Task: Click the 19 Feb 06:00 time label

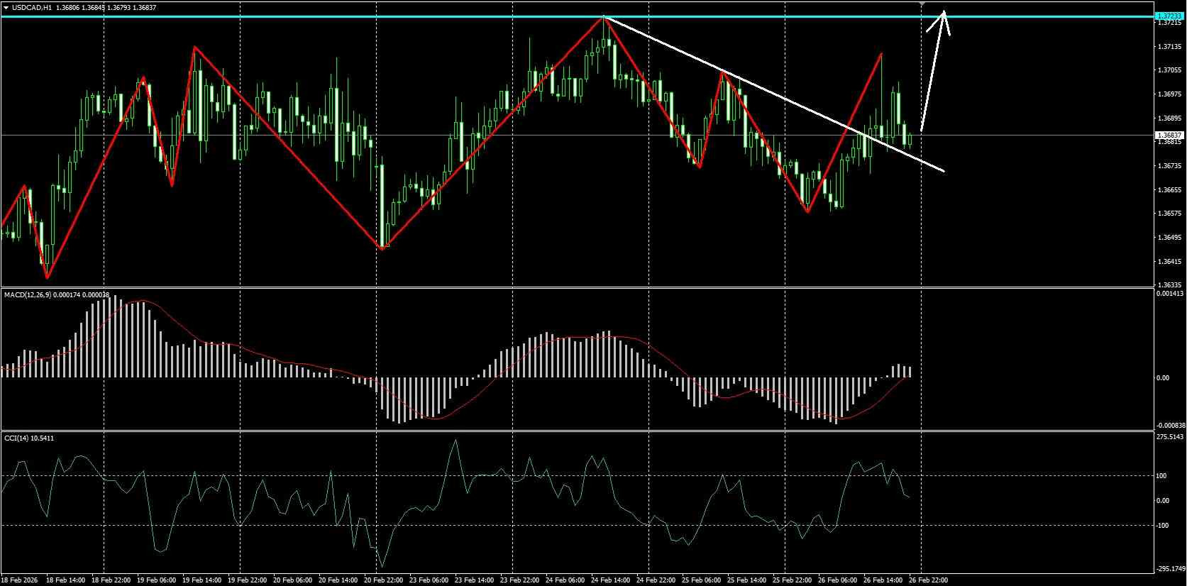Action: pyautogui.click(x=156, y=580)
